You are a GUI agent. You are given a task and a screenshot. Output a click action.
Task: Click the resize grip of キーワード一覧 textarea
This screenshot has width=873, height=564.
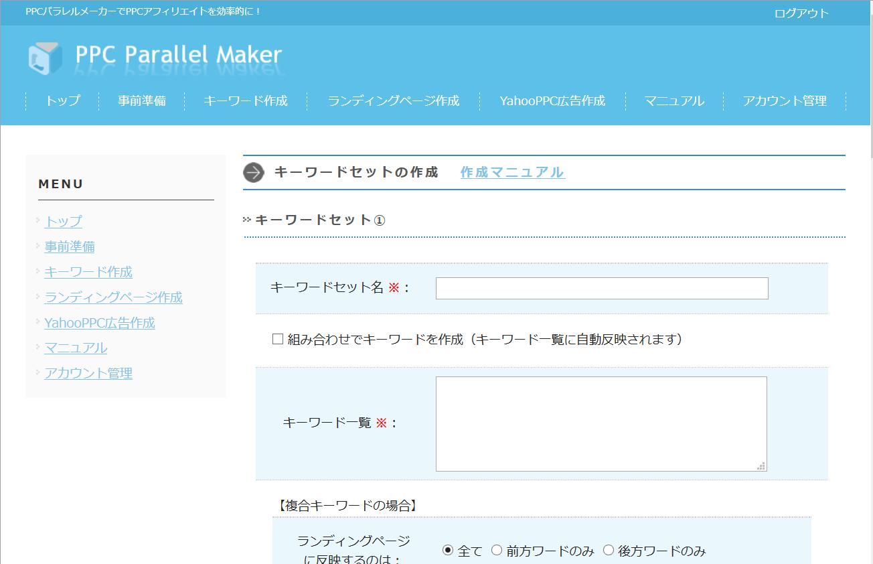[761, 466]
